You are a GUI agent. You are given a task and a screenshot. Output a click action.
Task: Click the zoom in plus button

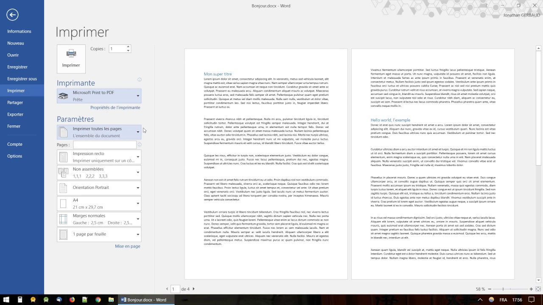(531, 289)
